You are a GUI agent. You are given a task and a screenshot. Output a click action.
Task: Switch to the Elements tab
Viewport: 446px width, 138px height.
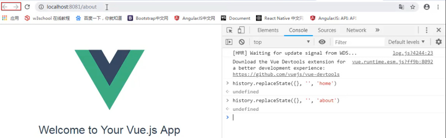(x=268, y=30)
